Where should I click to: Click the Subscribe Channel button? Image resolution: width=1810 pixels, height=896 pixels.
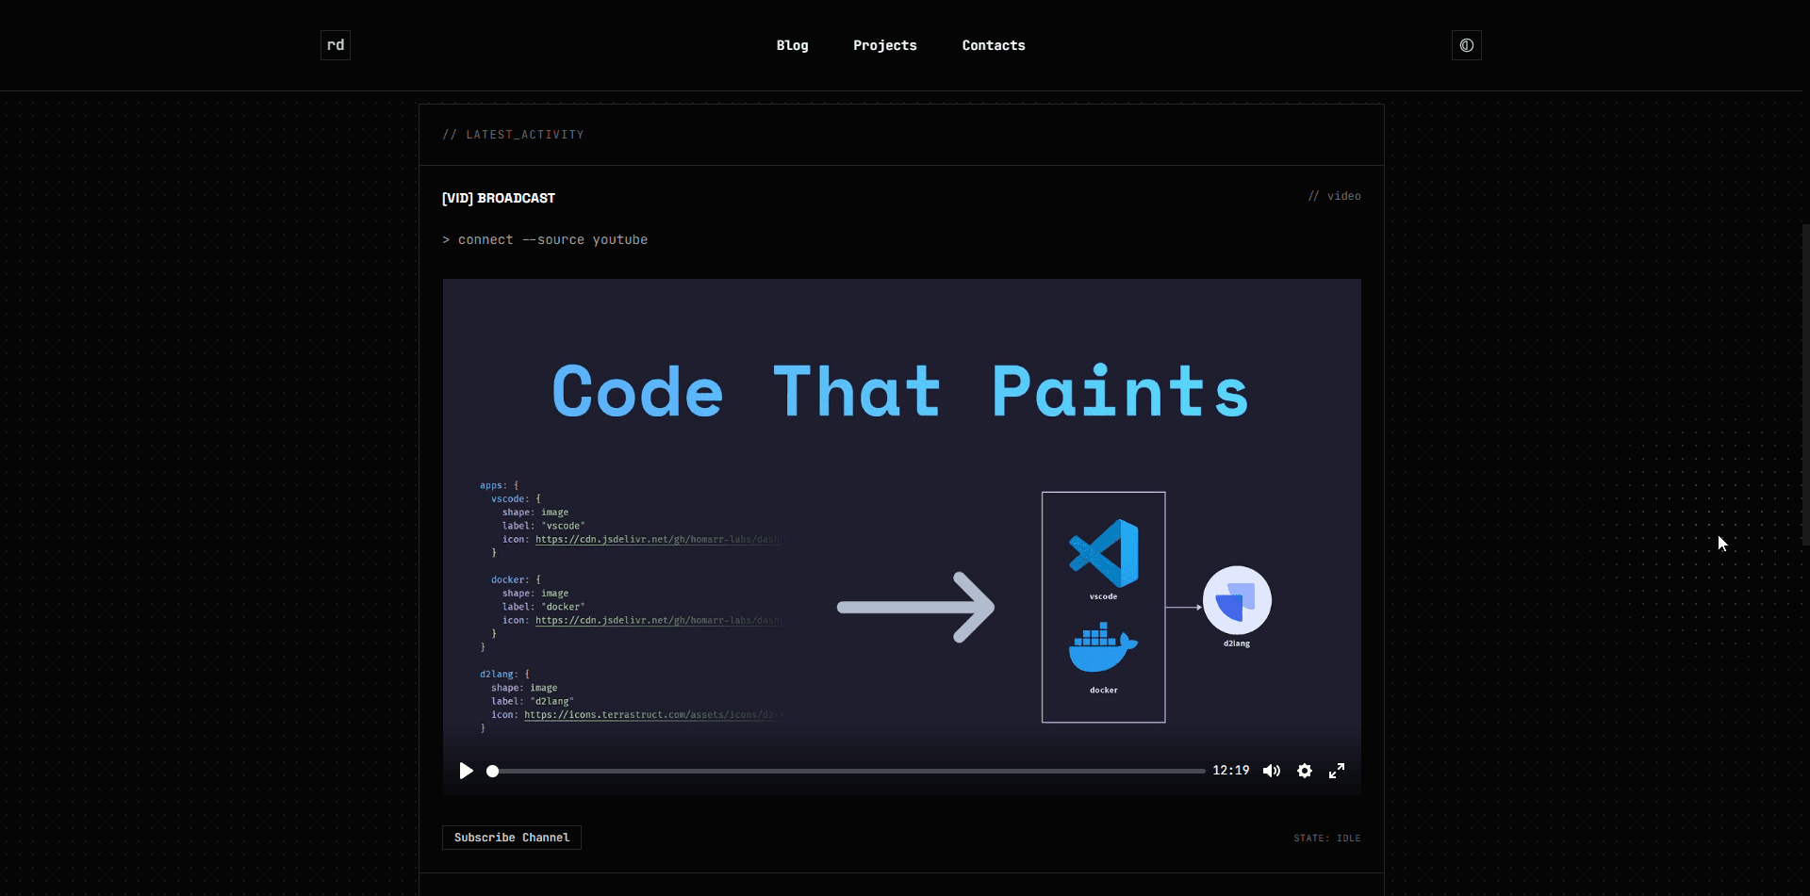[x=512, y=838]
